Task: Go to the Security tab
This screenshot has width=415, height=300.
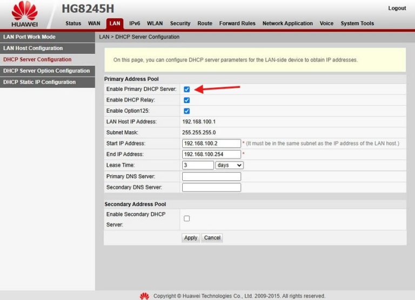Action: coord(180,24)
